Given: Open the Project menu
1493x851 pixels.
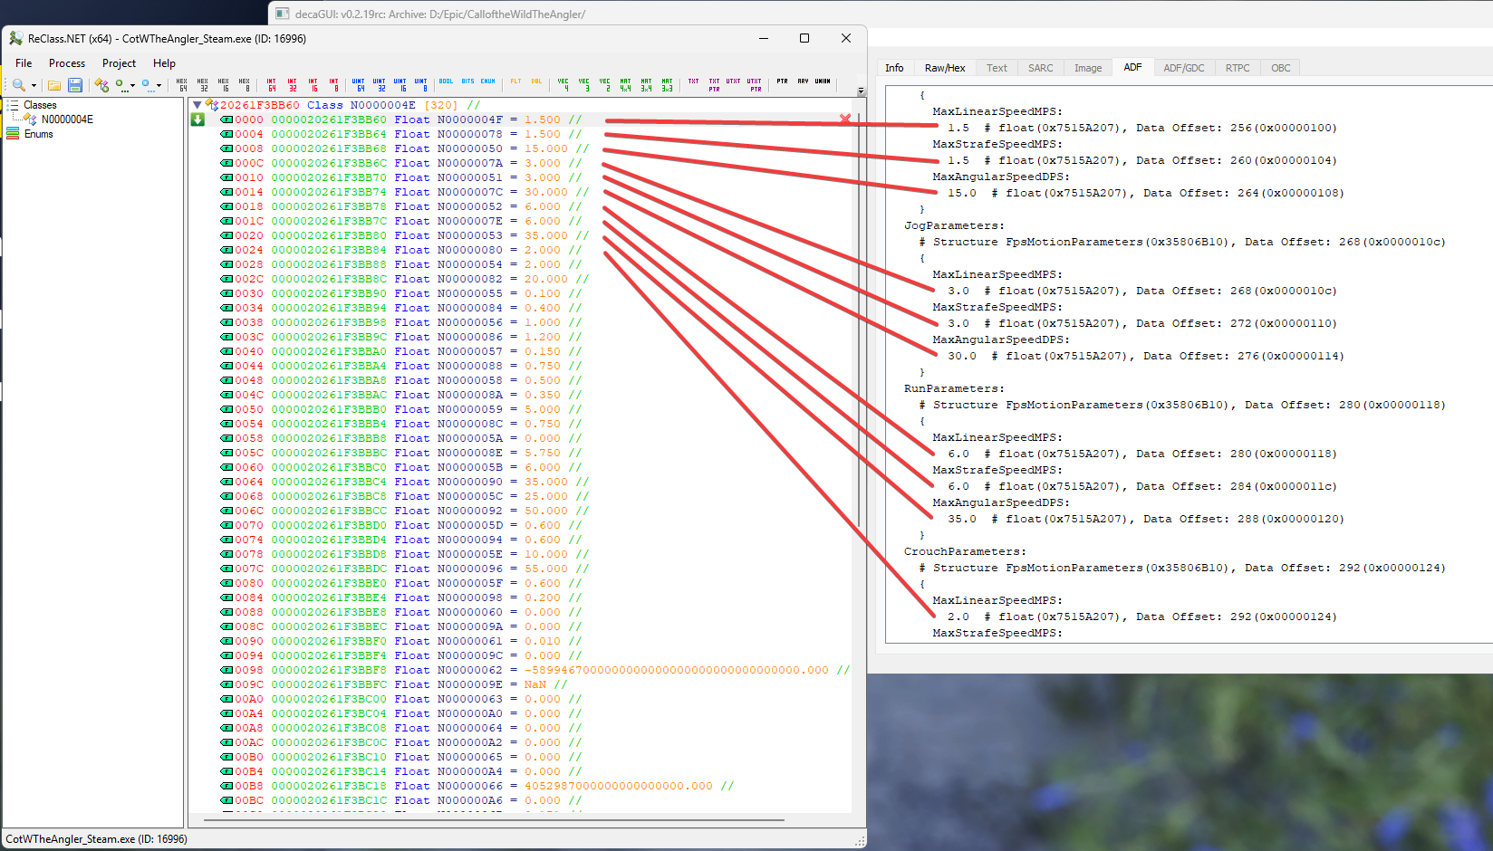Looking at the screenshot, I should (119, 63).
